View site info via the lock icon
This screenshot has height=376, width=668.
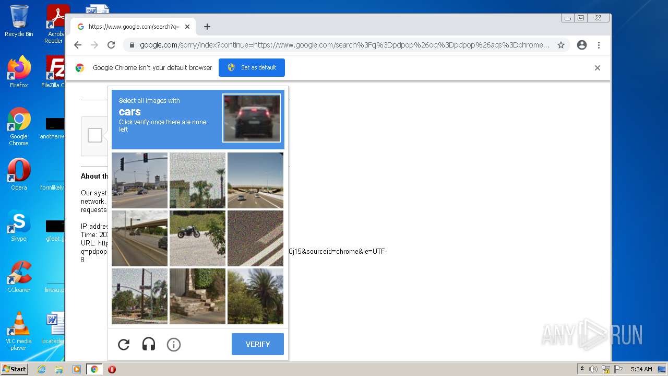tap(132, 45)
